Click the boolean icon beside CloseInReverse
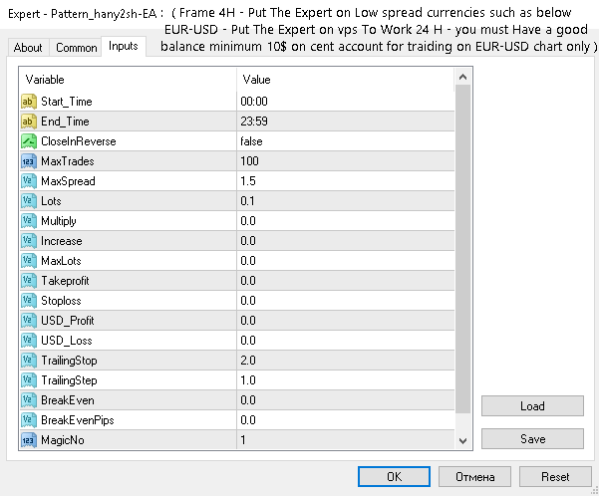Image resolution: width=599 pixels, height=496 pixels. (29, 141)
